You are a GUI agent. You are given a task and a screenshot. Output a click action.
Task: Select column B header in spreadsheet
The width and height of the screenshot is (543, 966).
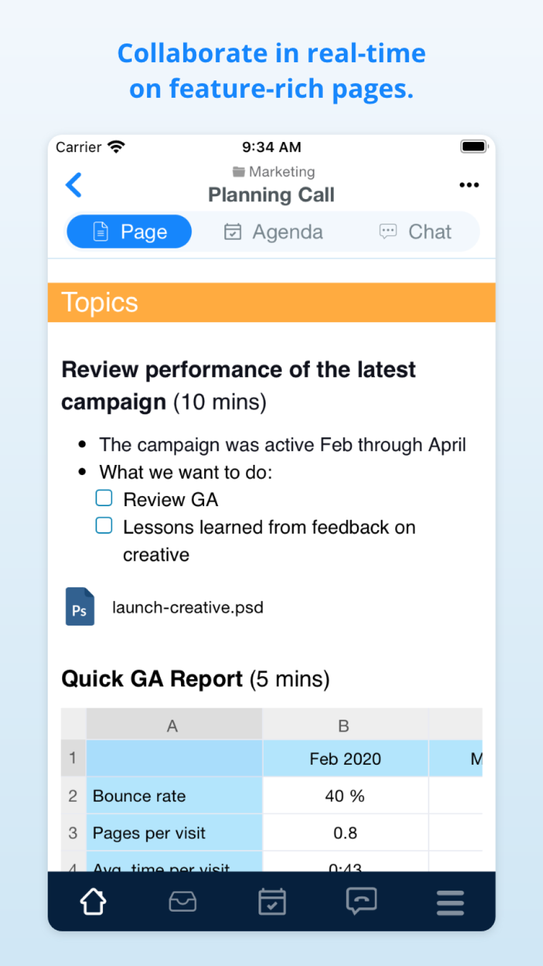point(344,726)
